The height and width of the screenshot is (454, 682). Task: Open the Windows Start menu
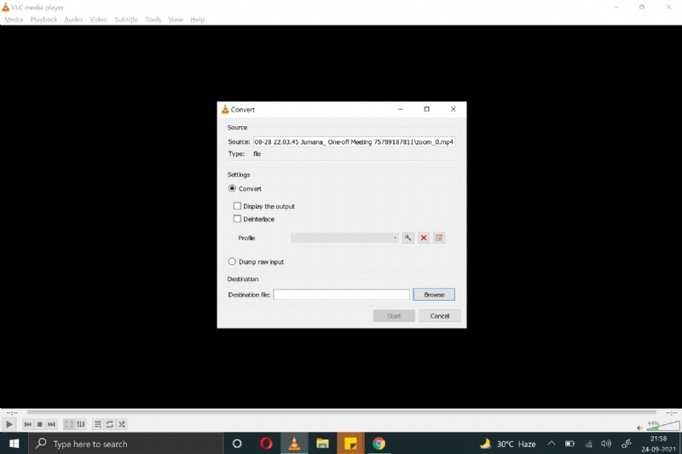(x=14, y=444)
